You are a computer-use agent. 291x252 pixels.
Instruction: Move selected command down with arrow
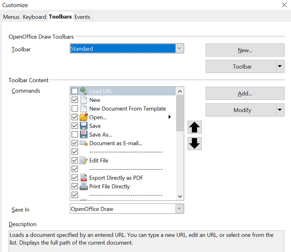click(x=195, y=143)
